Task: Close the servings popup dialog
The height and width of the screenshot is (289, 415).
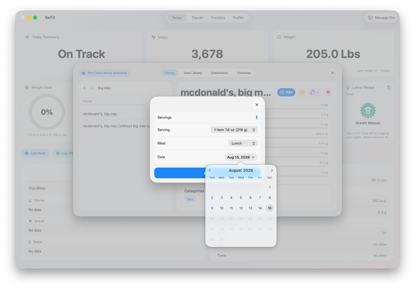Action: pos(257,105)
